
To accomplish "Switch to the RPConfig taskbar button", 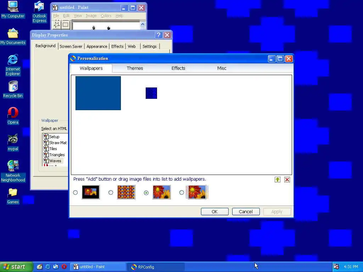I will point(156,267).
